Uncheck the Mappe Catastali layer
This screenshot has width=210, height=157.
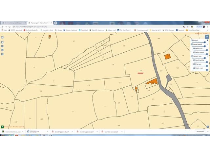click(192, 44)
